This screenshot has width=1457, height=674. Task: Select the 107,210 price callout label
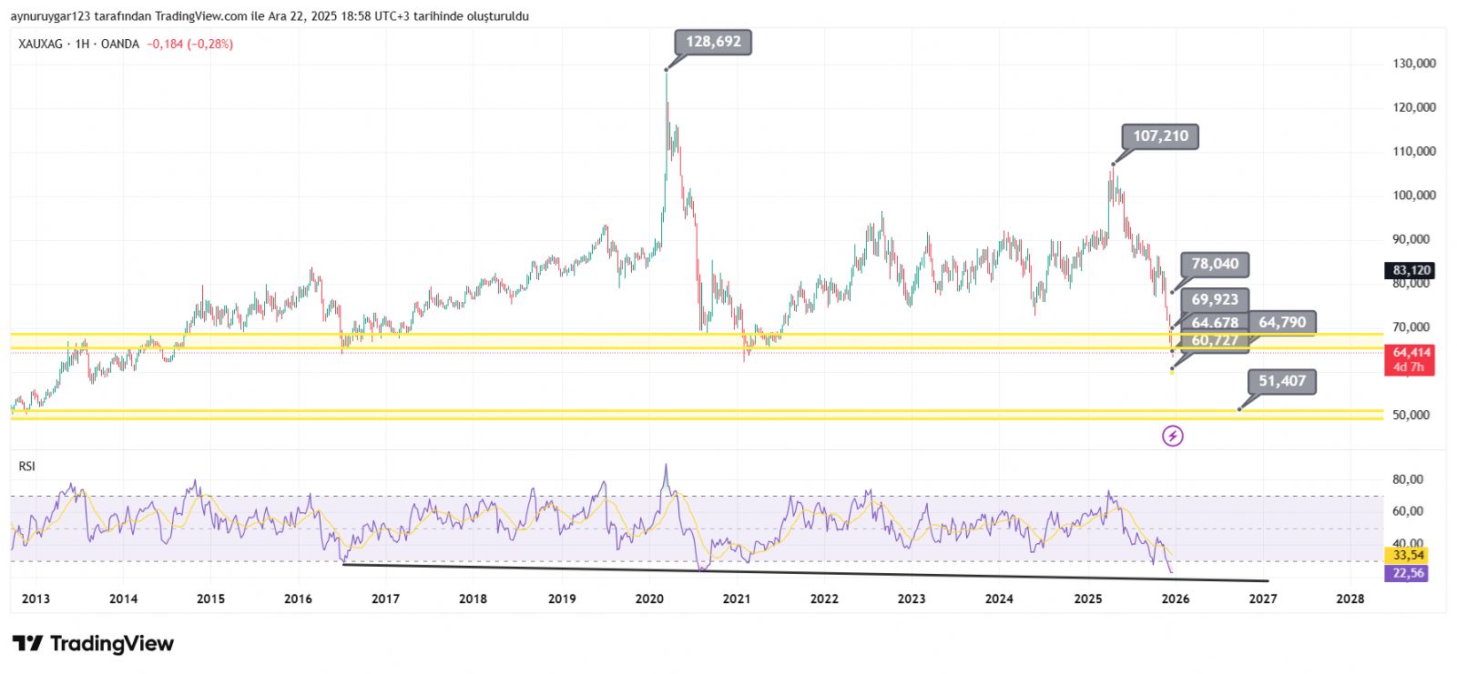(x=1160, y=136)
